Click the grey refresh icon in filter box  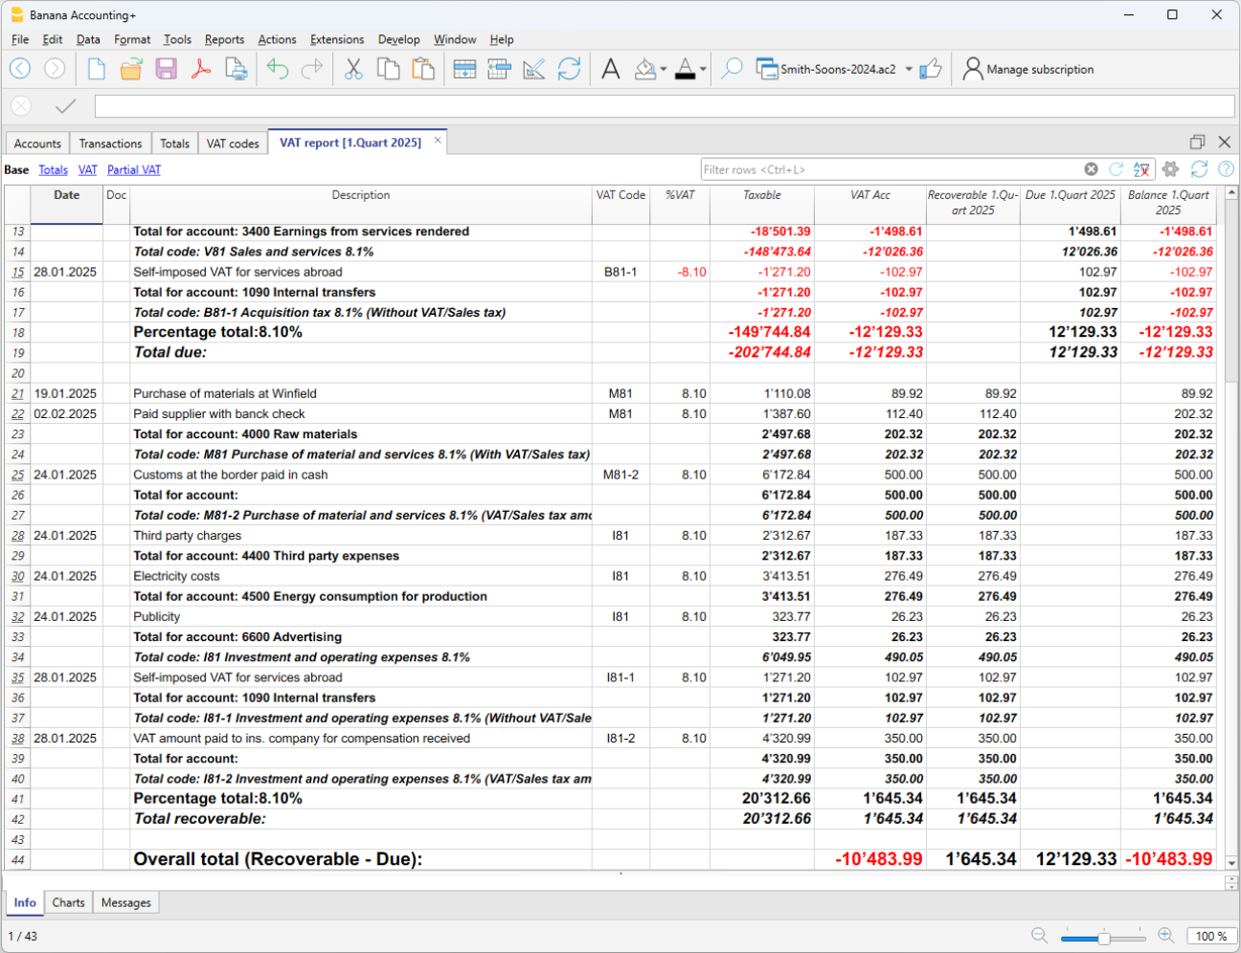pyautogui.click(x=1116, y=169)
